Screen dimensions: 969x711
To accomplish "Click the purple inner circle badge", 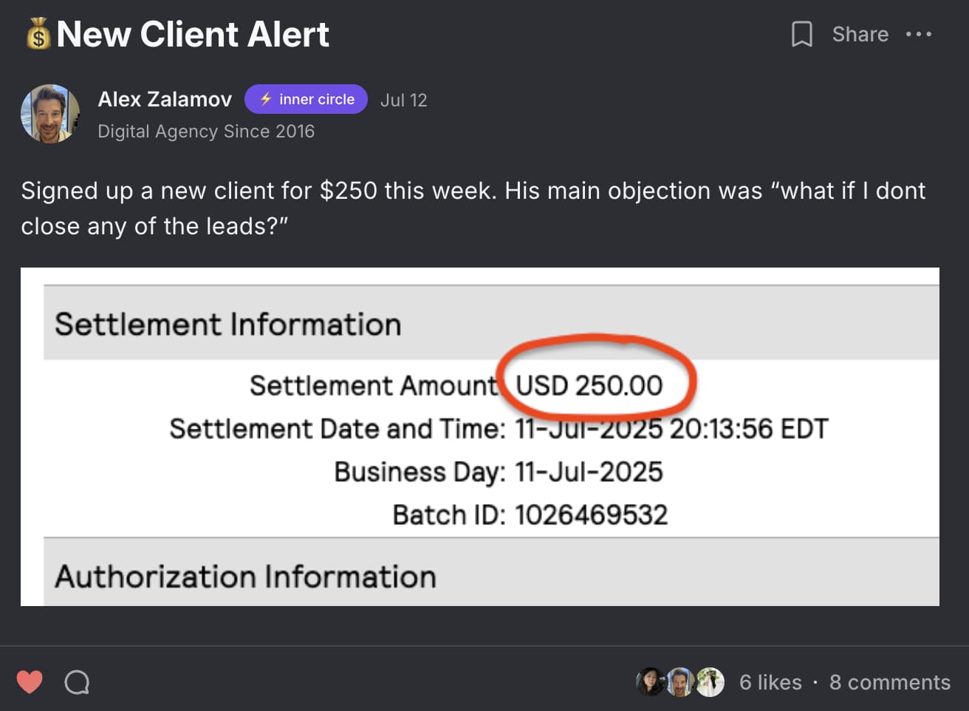I will [x=306, y=99].
